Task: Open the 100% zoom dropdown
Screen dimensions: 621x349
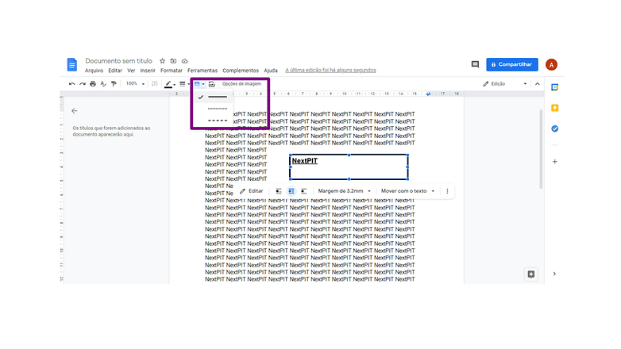Action: (x=135, y=84)
